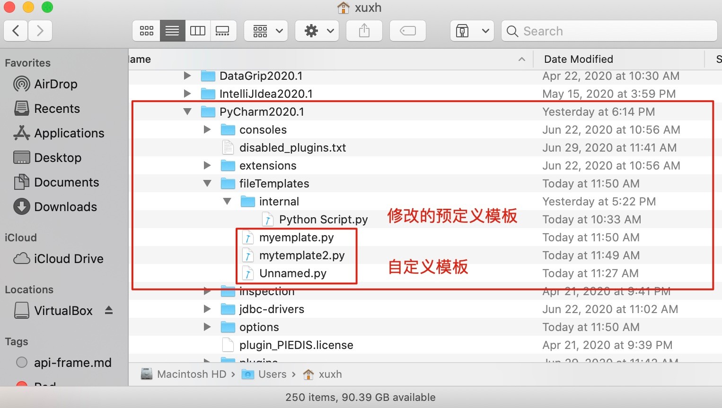722x408 pixels.
Task: Expand the consoles folder
Action: pos(207,129)
